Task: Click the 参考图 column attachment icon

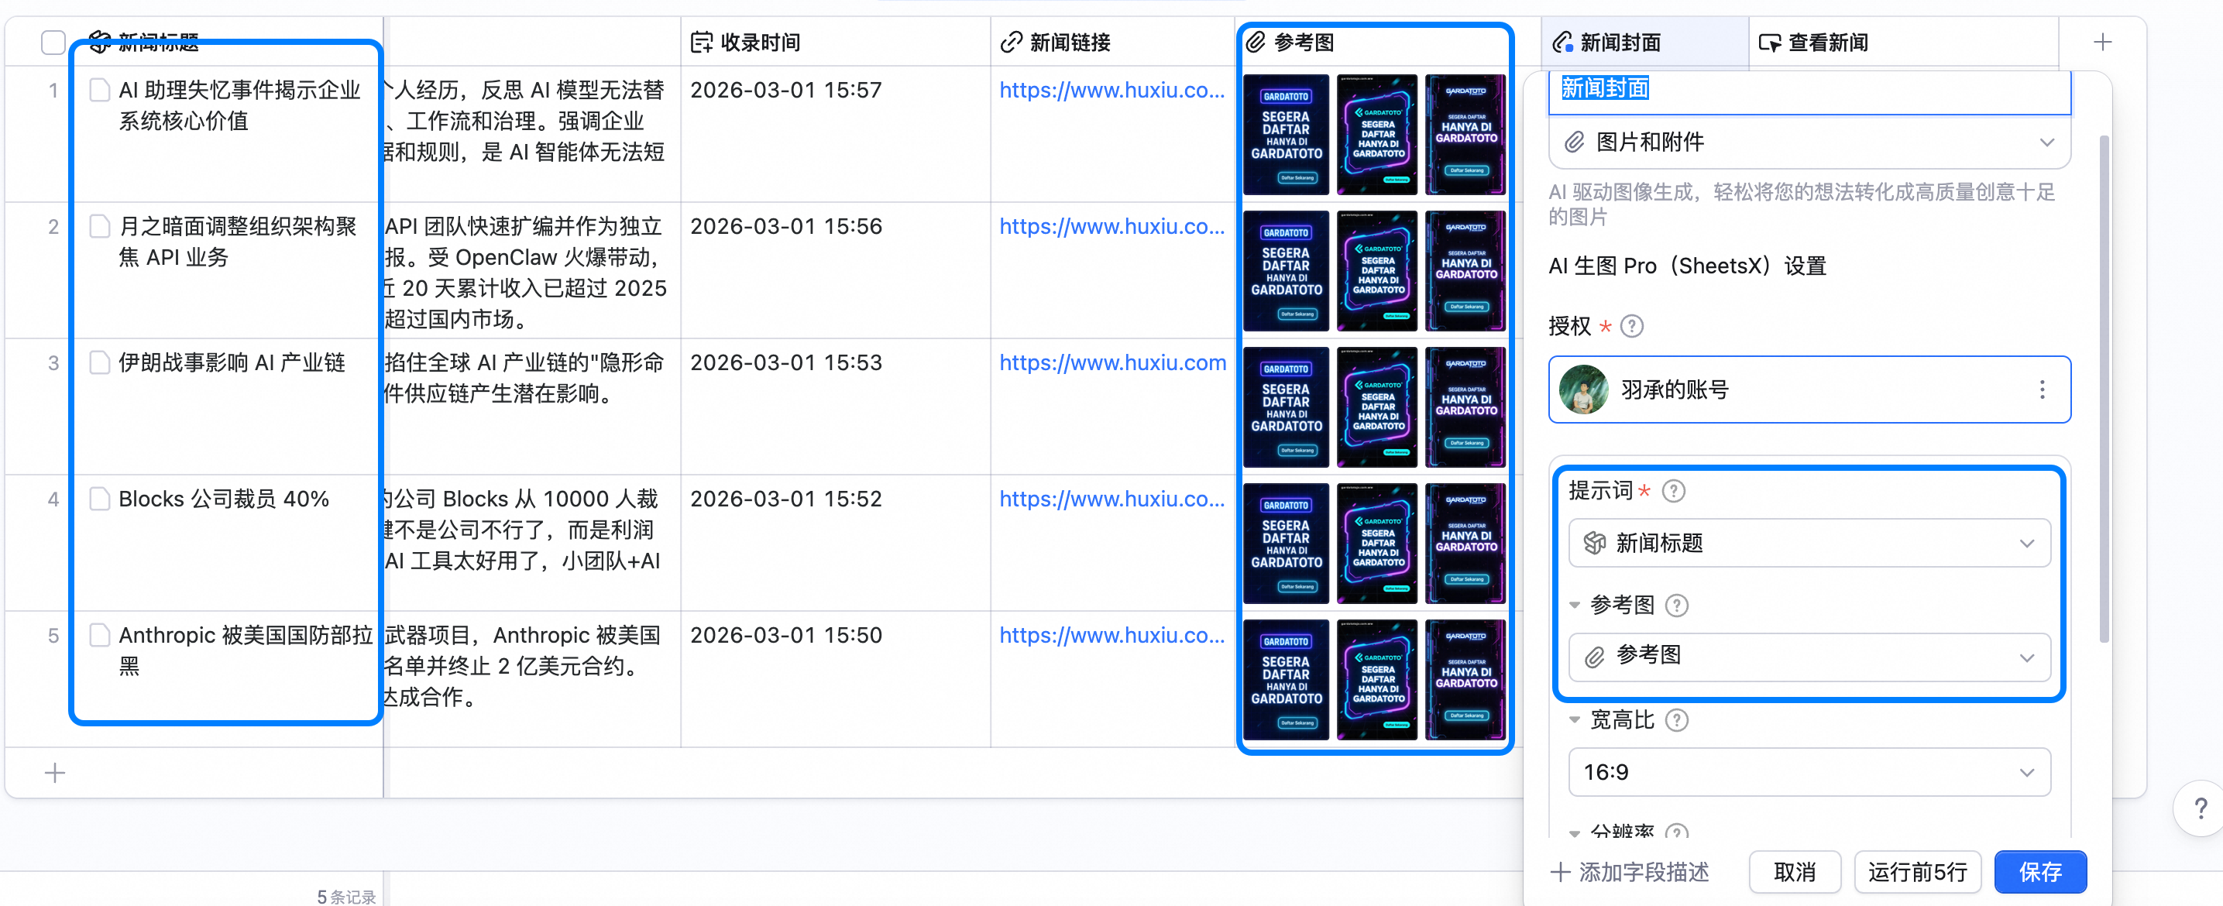Action: 1256,41
